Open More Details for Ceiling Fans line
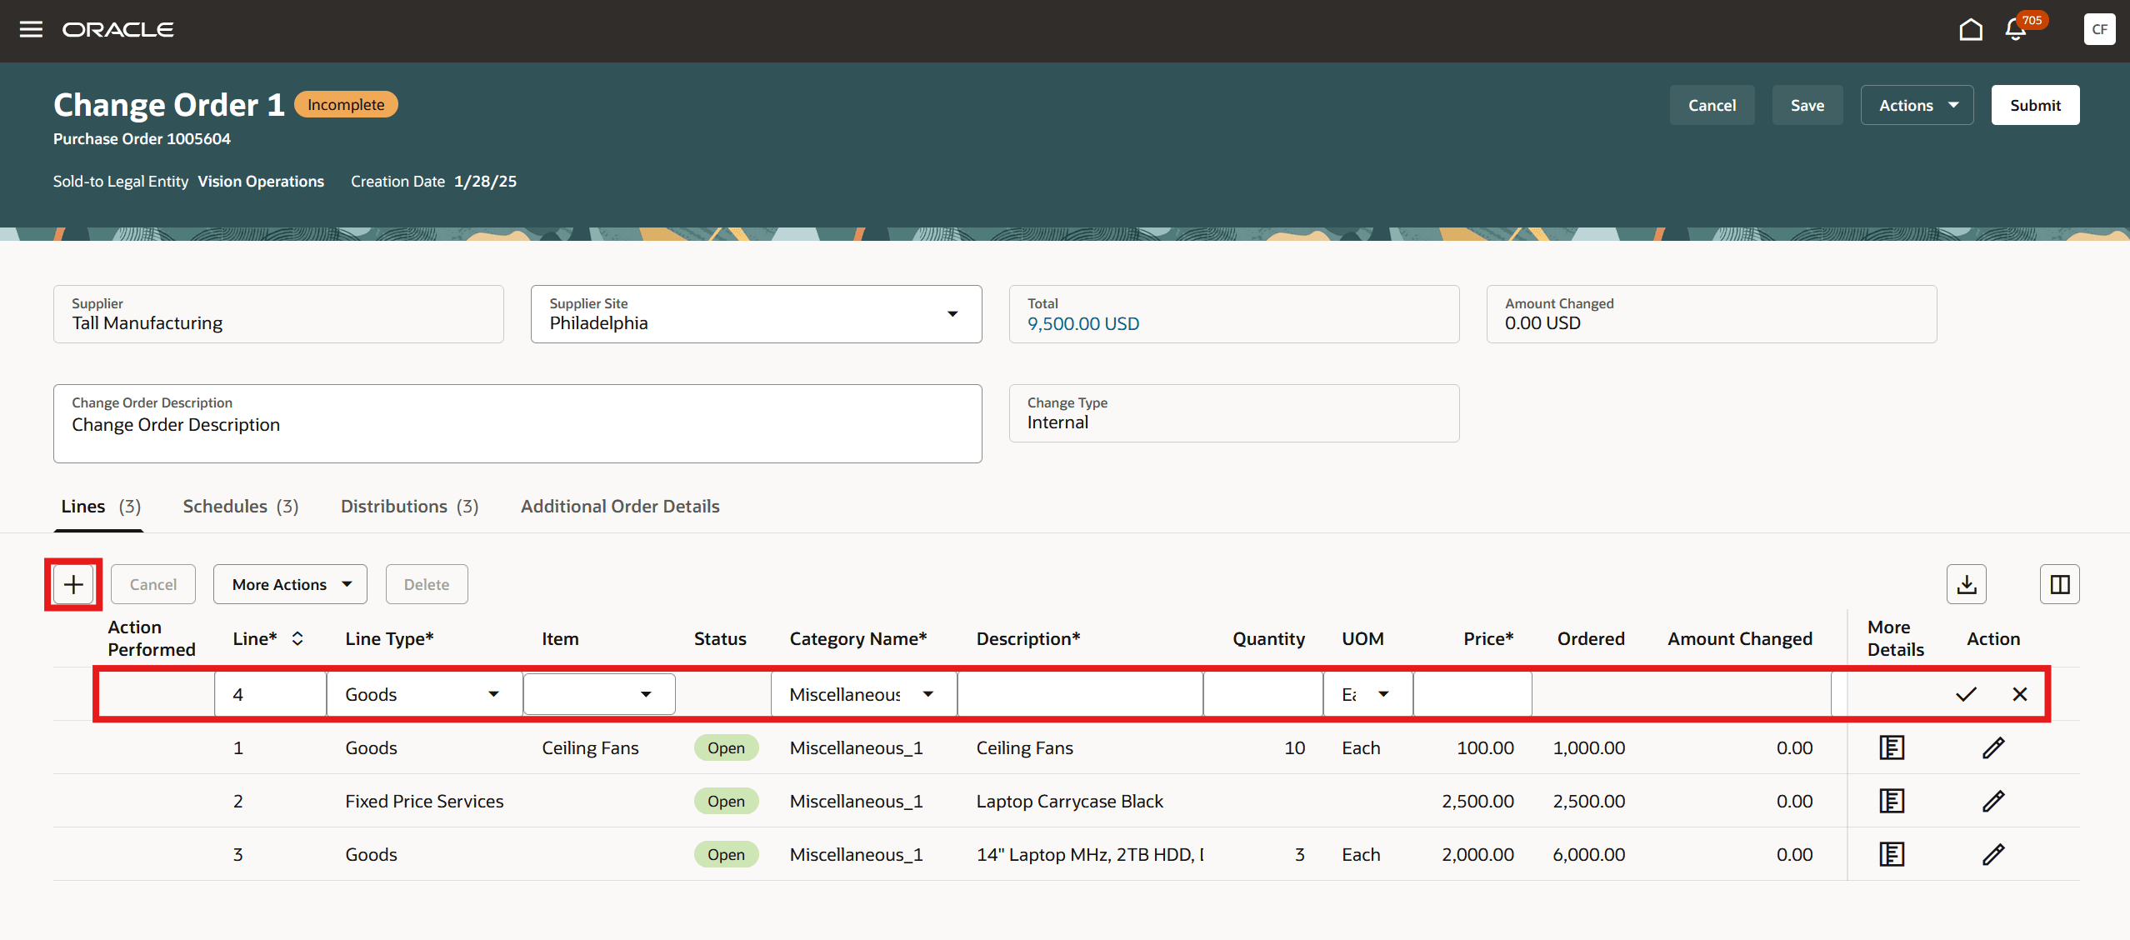2130x940 pixels. [1892, 747]
